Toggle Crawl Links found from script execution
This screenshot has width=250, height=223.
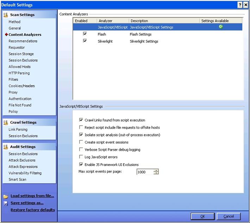pyautogui.click(x=81, y=120)
